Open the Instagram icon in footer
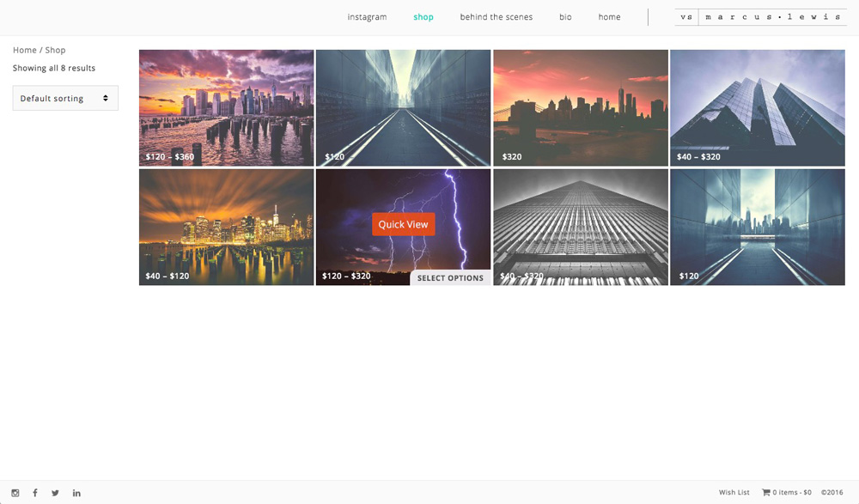 pyautogui.click(x=15, y=493)
